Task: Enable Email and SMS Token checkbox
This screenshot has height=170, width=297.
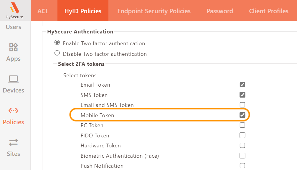Action: click(x=242, y=105)
